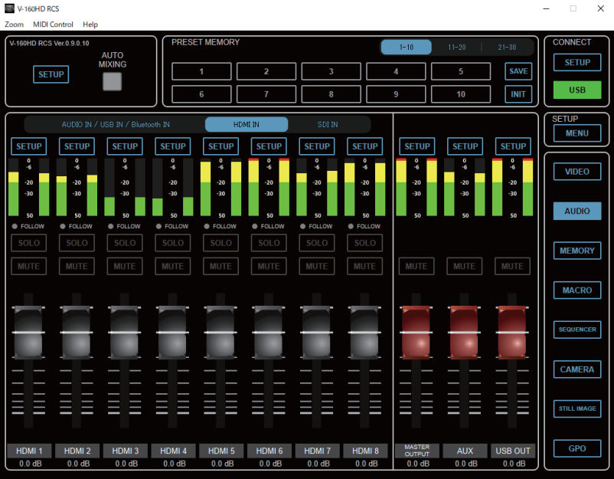Open the SEQUENCER panel
The width and height of the screenshot is (614, 479).
[x=577, y=330]
